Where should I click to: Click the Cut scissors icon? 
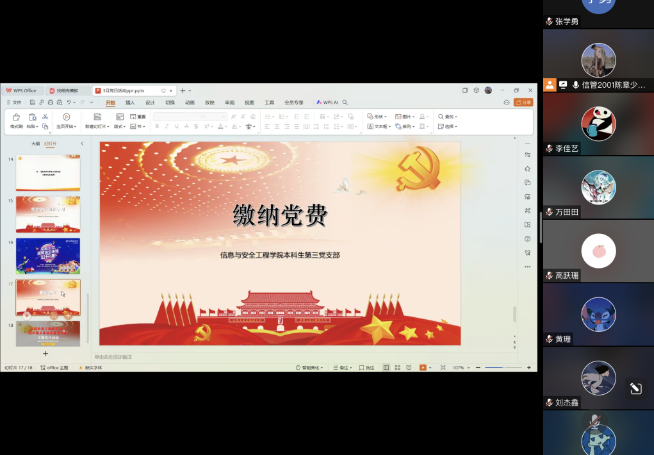tap(45, 117)
